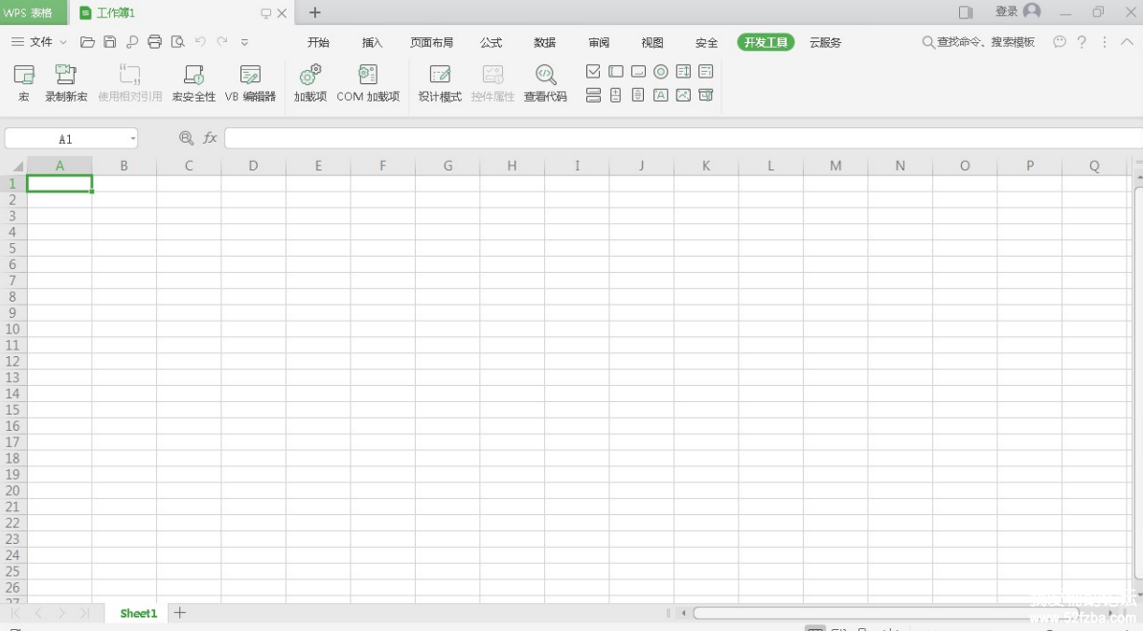This screenshot has width=1143, height=631.
Task: Open the 宏 (Macro) dialog
Action: point(24,83)
